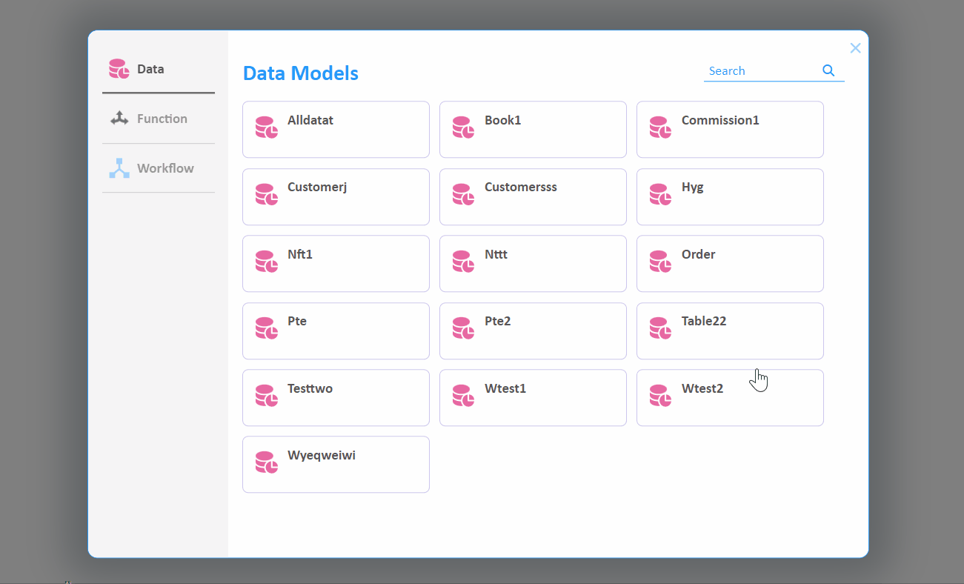Select the Hyg model name

(x=693, y=188)
